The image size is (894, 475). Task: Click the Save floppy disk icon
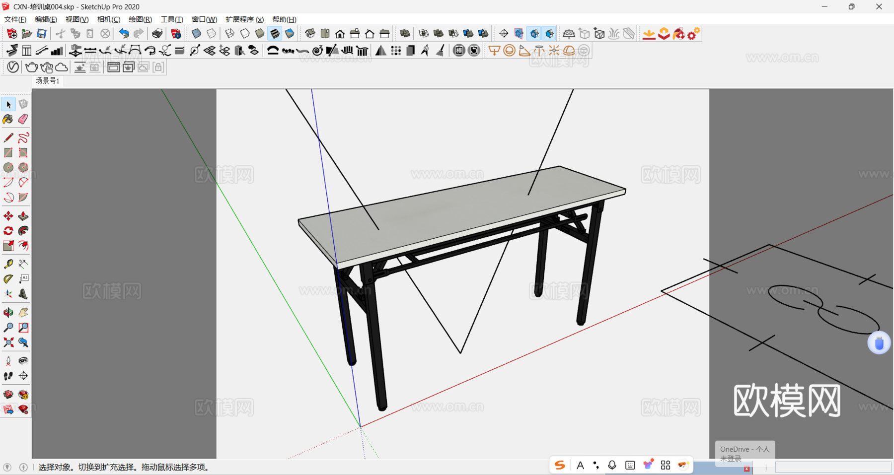[42, 34]
